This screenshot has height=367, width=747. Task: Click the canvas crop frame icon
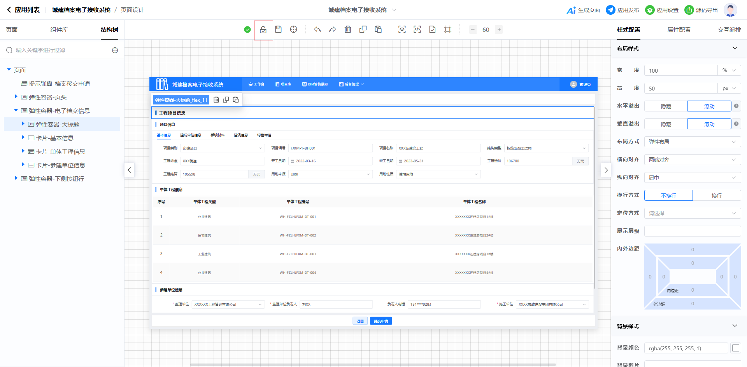[447, 30]
